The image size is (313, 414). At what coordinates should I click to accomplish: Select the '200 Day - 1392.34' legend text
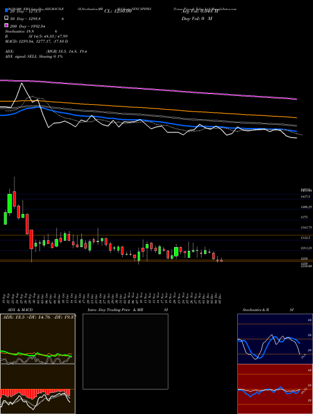28,26
